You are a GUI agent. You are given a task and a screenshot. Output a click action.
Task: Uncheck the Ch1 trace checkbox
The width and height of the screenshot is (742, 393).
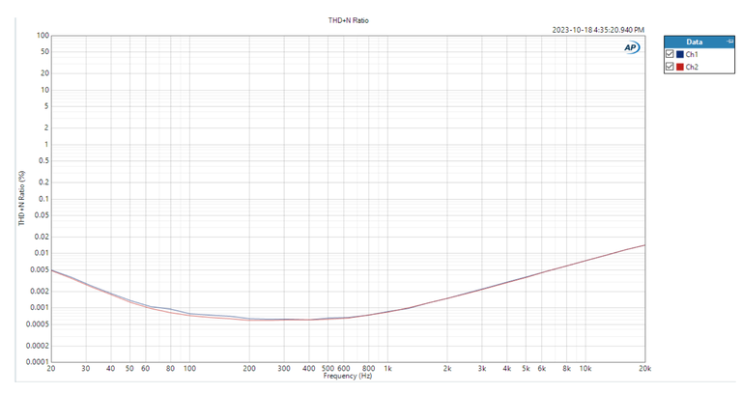click(x=671, y=55)
